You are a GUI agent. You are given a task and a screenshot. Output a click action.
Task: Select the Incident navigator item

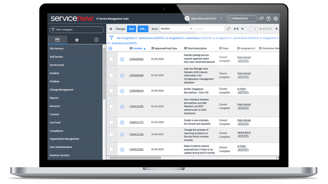(54, 73)
